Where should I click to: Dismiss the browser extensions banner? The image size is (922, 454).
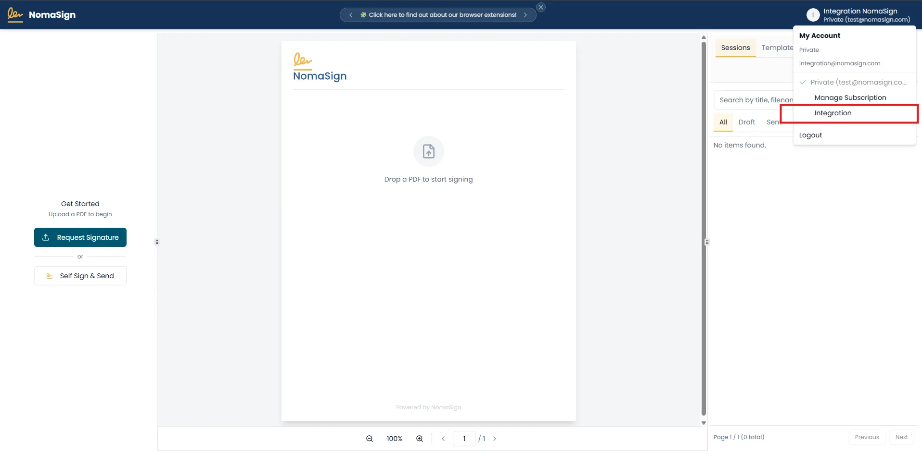pyautogui.click(x=541, y=7)
